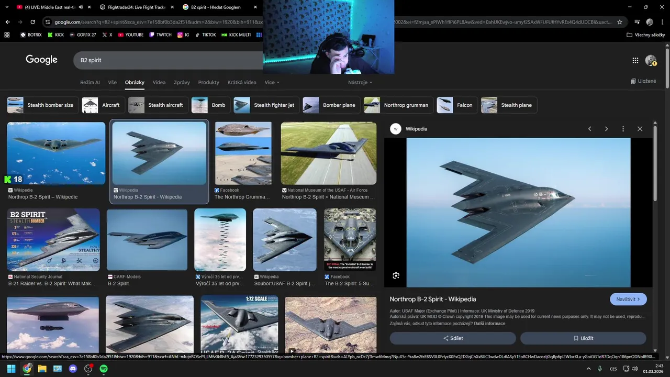Expand the Nástroje tools dropdown
Screen dimensions: 670x377
[x=360, y=83]
